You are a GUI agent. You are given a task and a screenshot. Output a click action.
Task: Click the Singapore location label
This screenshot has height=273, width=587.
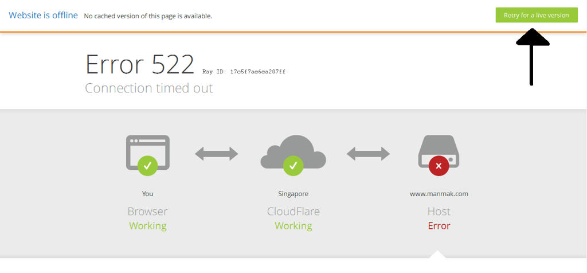click(x=293, y=194)
